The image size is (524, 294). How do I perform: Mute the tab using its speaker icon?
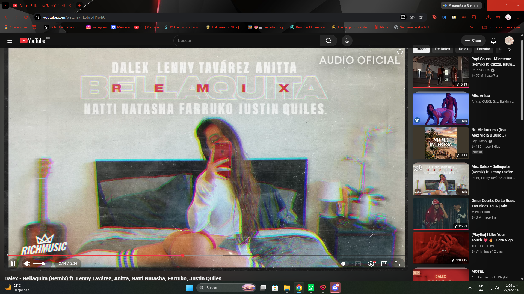[63, 5]
